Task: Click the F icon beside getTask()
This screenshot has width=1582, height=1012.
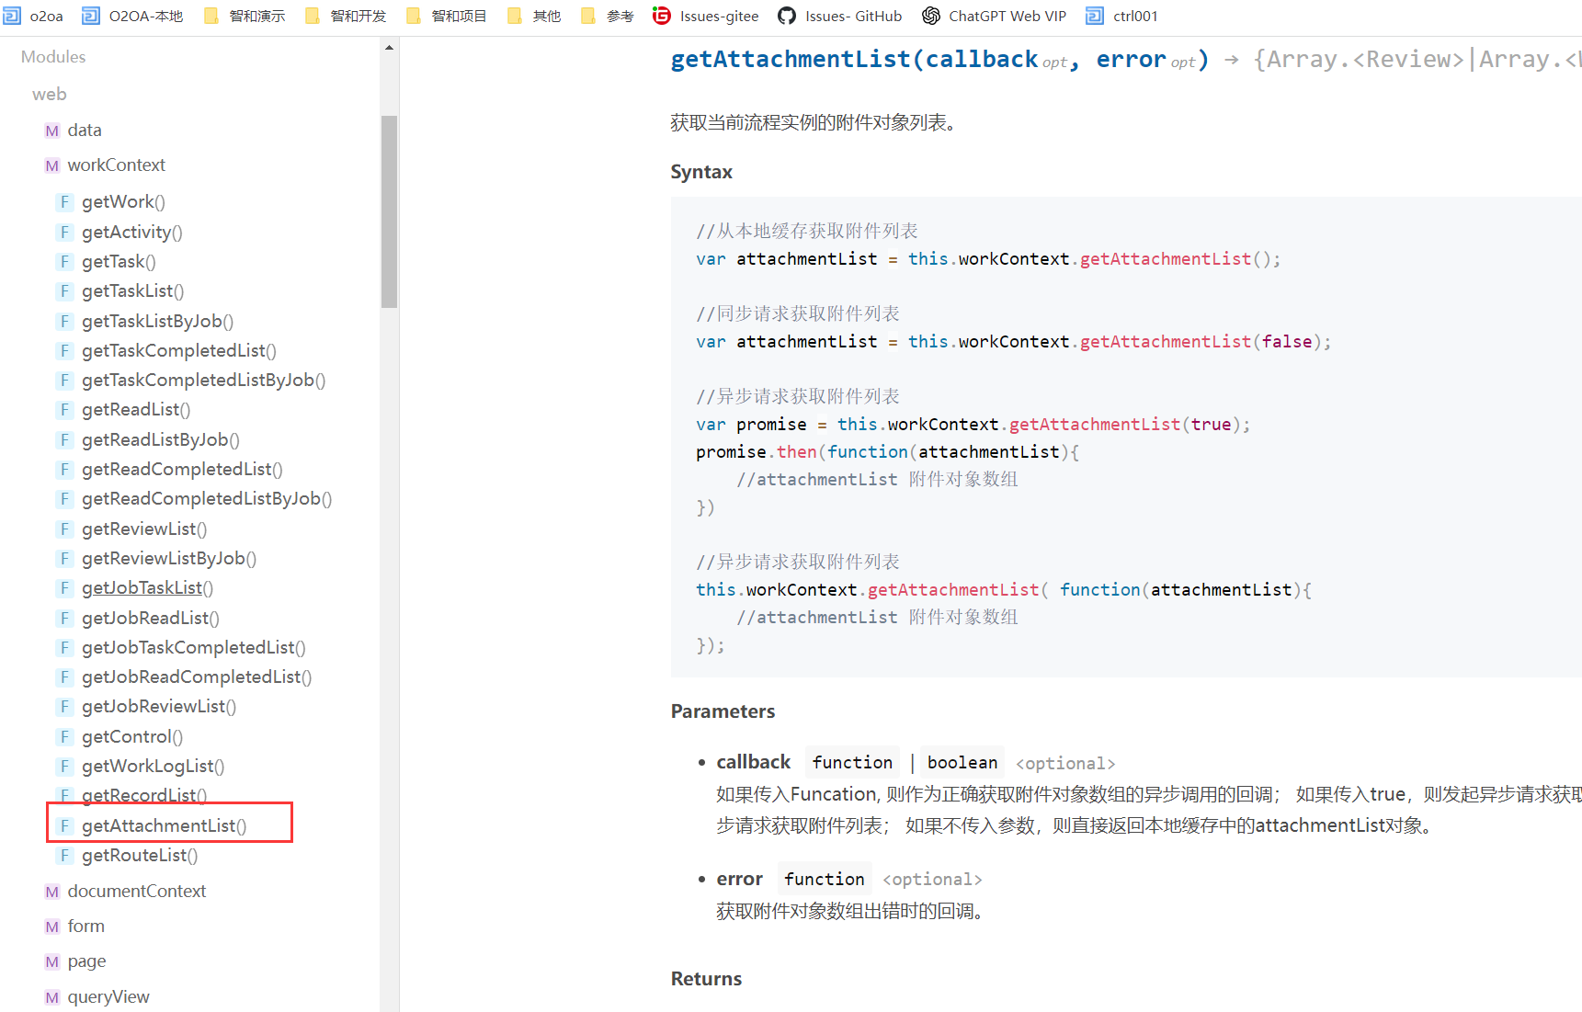Action: (x=64, y=262)
